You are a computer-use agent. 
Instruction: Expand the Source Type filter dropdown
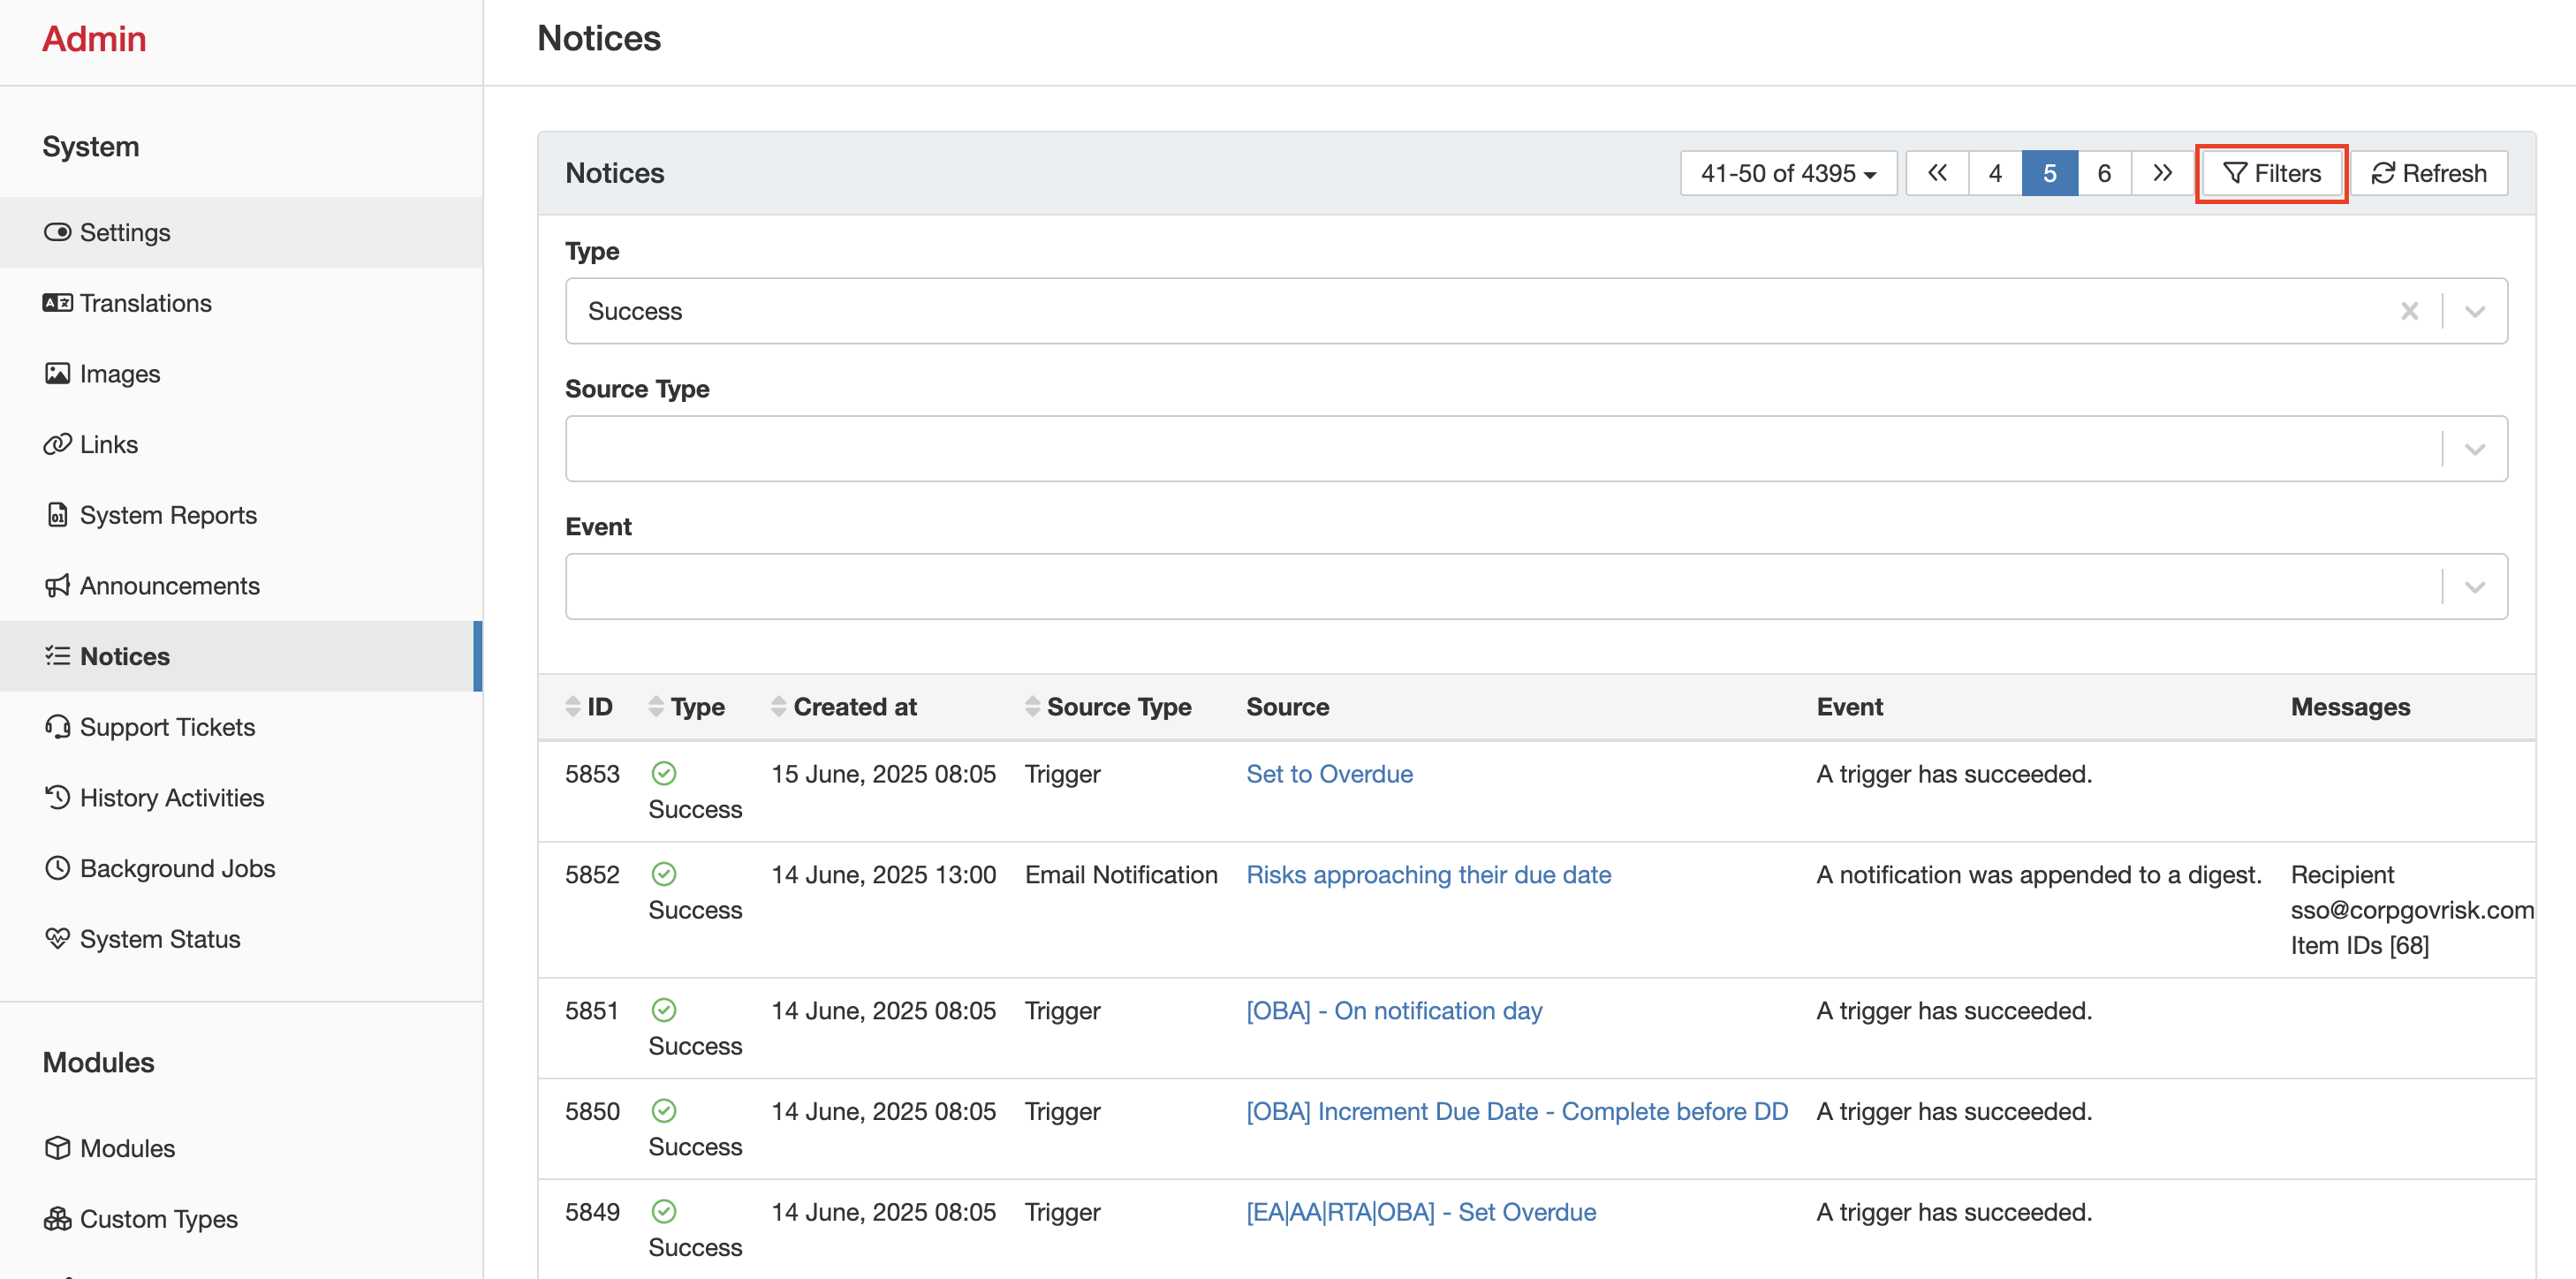(2474, 449)
